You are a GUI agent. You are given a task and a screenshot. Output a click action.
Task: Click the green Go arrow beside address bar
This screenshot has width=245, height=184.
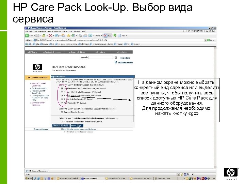[x=208, y=40]
